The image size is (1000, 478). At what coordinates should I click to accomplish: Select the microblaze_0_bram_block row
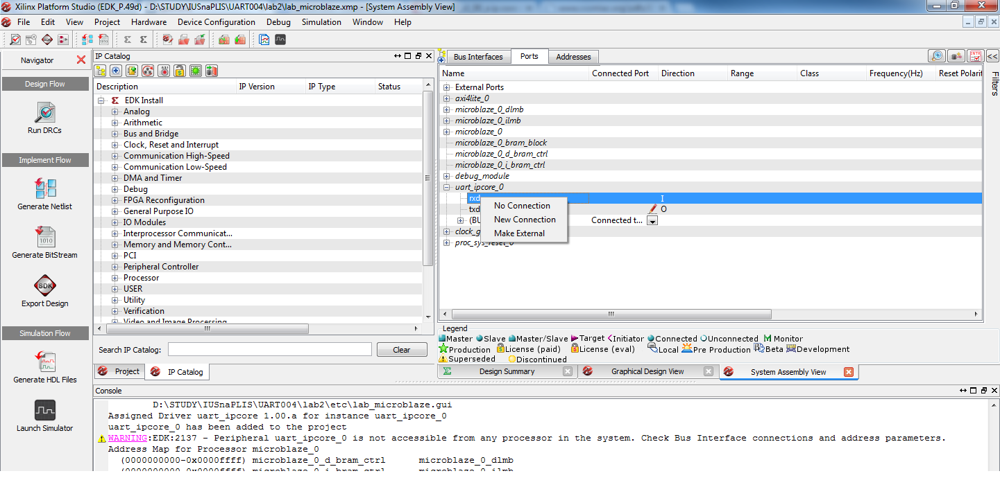(x=712, y=143)
